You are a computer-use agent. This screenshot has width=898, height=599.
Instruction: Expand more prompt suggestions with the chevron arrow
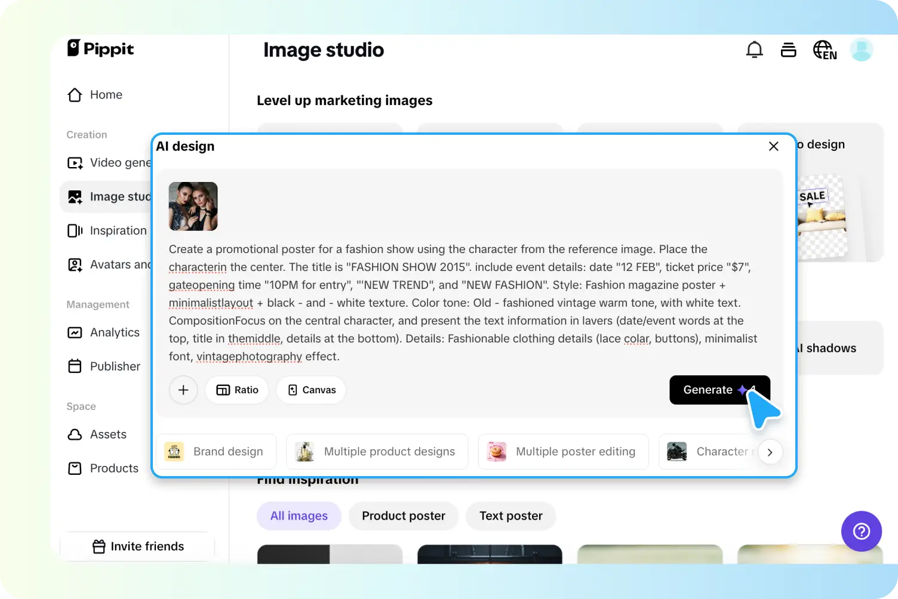pyautogui.click(x=770, y=452)
